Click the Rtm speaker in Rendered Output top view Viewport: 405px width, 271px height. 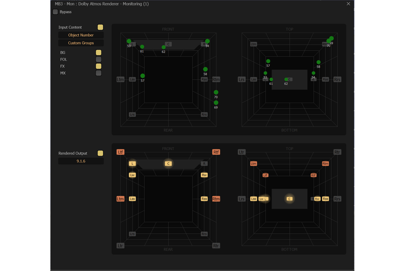pyautogui.click(x=326, y=163)
